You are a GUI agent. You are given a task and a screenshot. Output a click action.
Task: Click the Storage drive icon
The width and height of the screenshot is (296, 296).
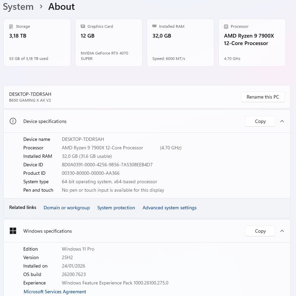11,26
